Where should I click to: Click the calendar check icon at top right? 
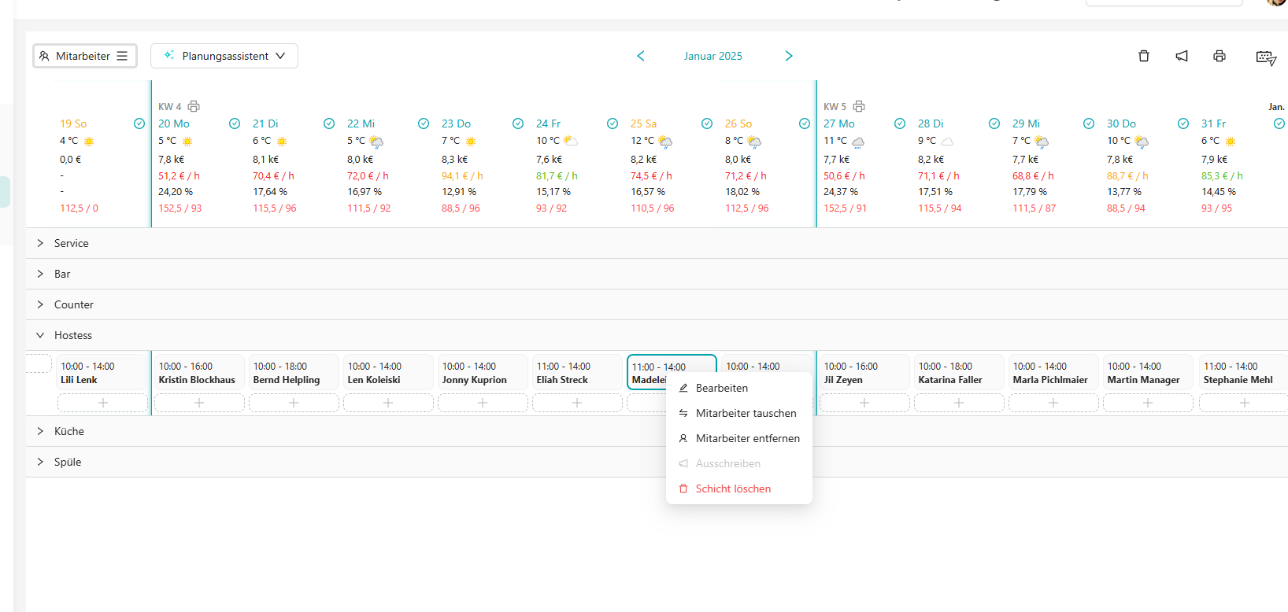click(x=1266, y=57)
